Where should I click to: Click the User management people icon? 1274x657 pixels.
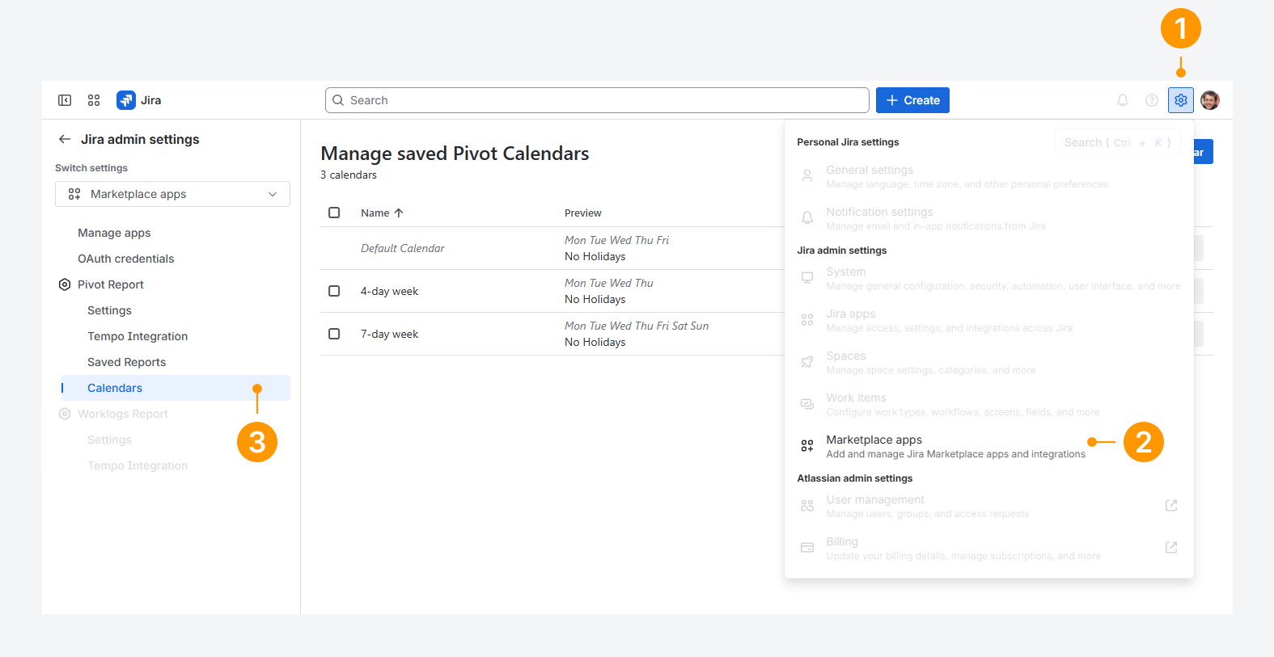tap(807, 505)
